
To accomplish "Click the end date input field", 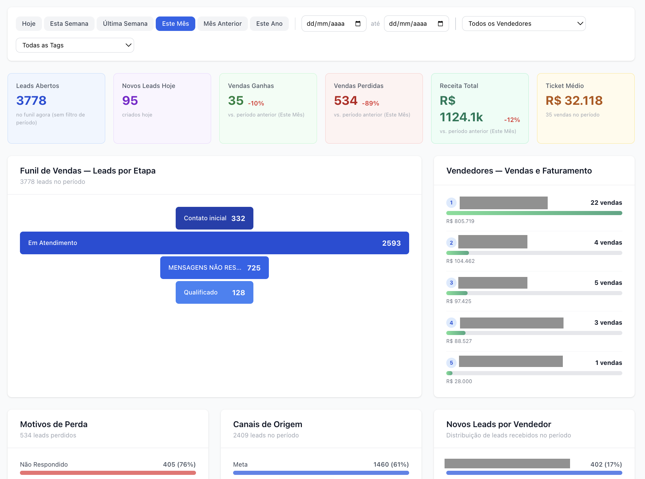I will point(416,24).
